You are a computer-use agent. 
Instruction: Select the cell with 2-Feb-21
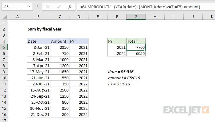[x=38, y=53]
